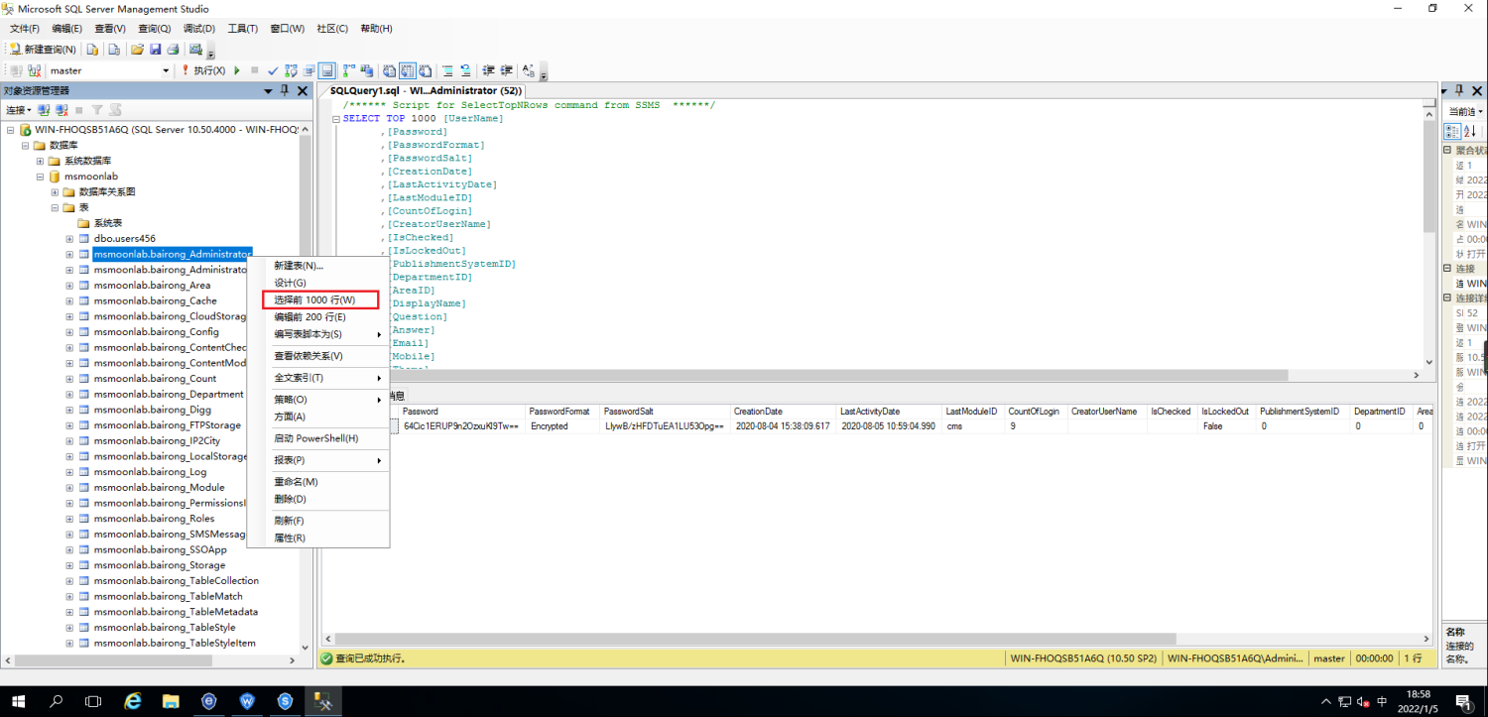The image size is (1488, 717).
Task: Open the Activity Monitor icon in toolbar
Action: point(195,49)
